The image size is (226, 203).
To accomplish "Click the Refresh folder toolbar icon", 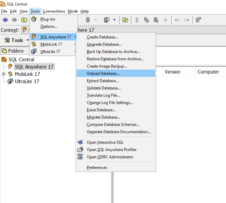I will (x=125, y=20).
